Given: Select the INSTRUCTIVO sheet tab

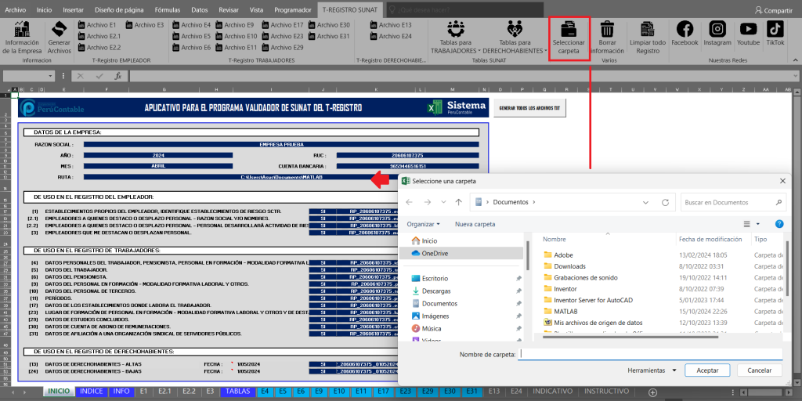Looking at the screenshot, I should (607, 392).
